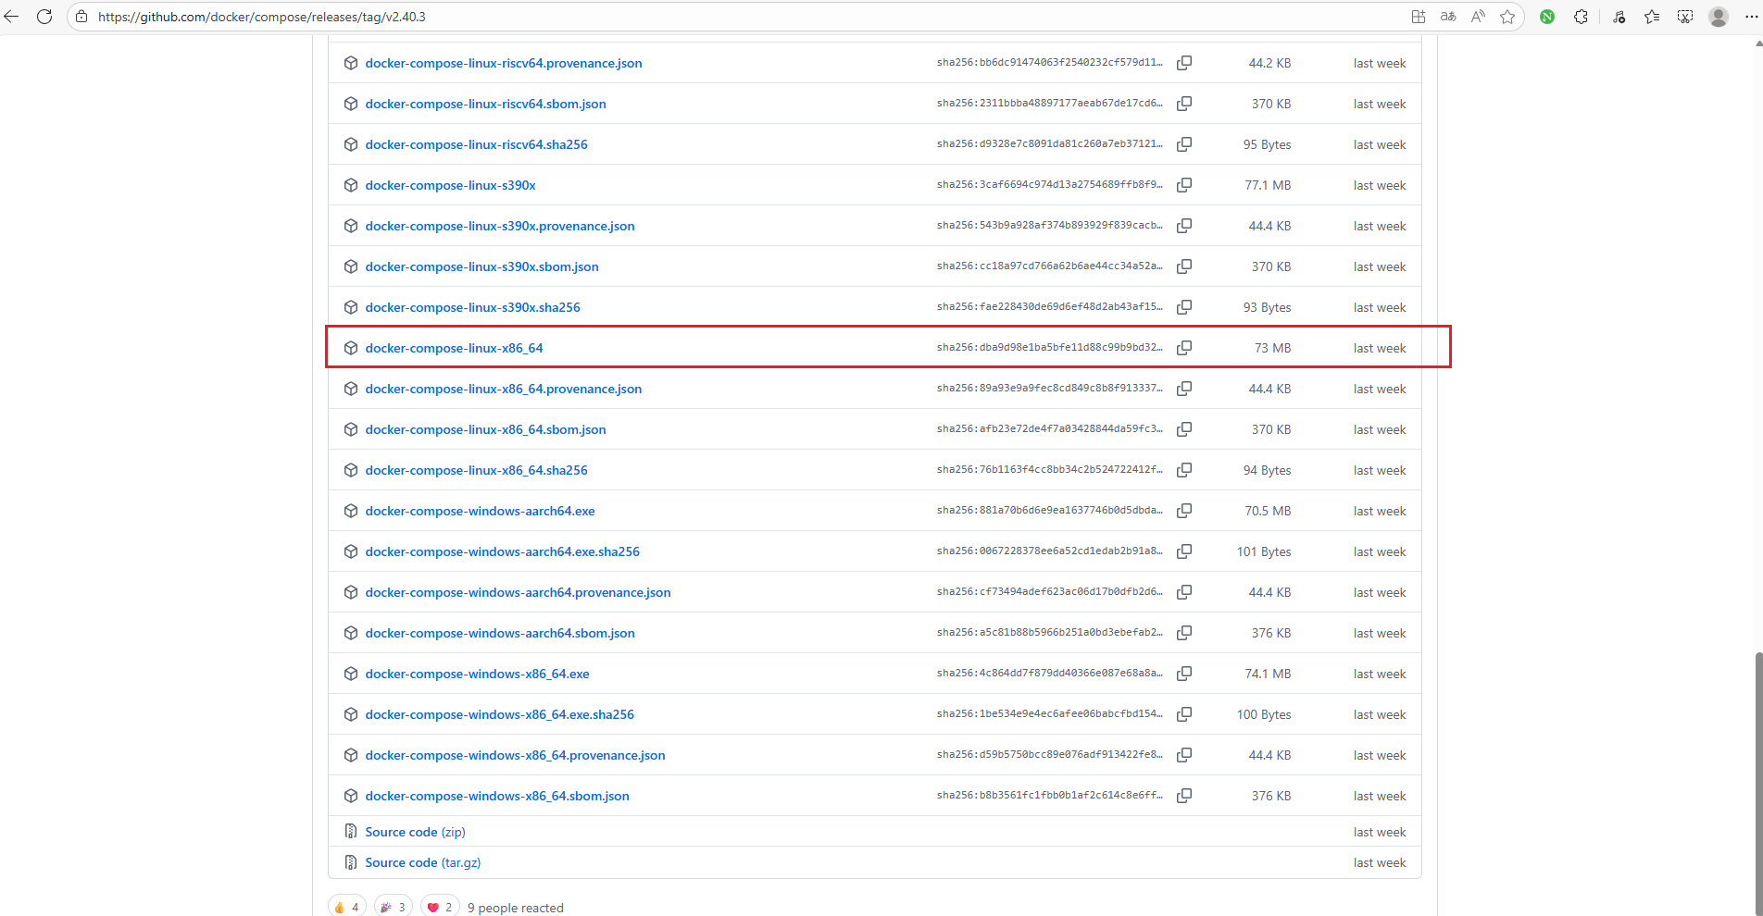Copy sha256 for docker-compose-windows-x86_64.exe
This screenshot has height=916, width=1763.
coord(1184,674)
